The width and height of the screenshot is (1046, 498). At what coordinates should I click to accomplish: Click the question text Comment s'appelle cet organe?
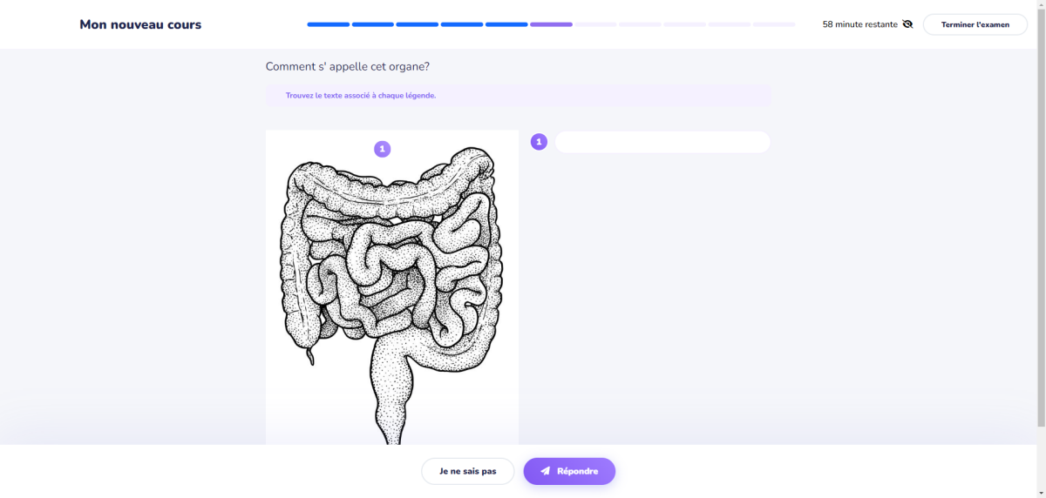[347, 66]
